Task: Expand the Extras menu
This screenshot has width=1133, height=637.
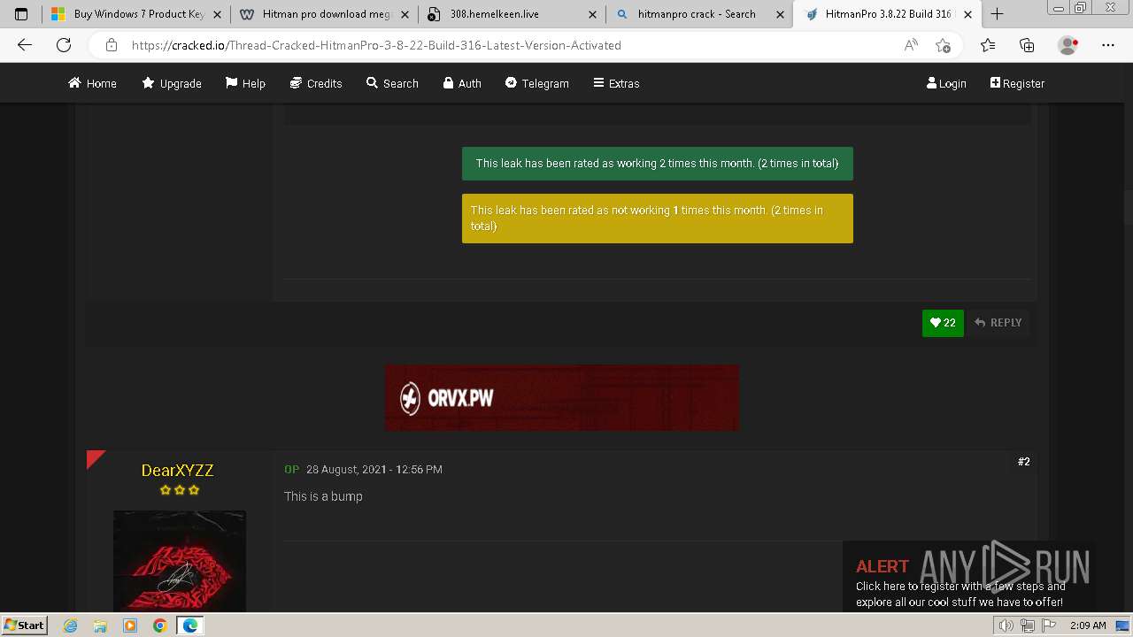Action: pyautogui.click(x=616, y=83)
